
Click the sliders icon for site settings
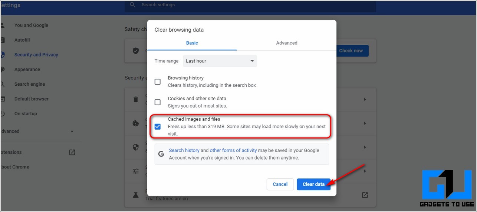(136, 171)
